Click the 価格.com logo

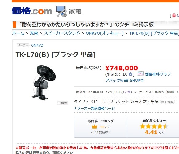click(32, 11)
